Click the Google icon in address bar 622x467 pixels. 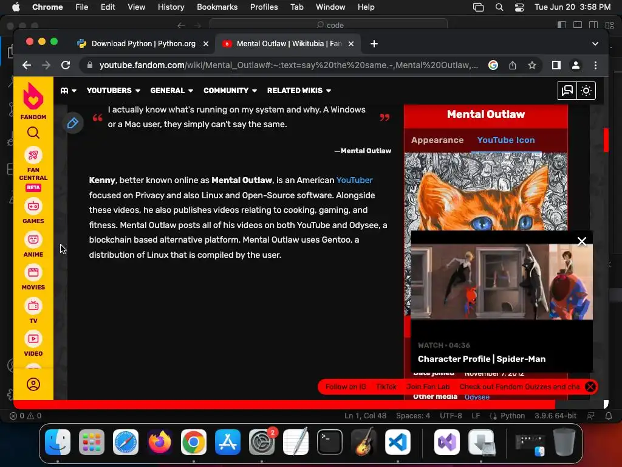pyautogui.click(x=493, y=65)
